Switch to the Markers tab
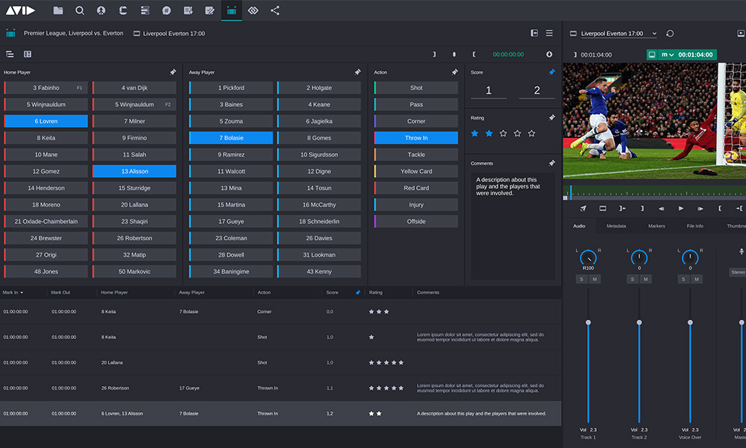 (656, 226)
